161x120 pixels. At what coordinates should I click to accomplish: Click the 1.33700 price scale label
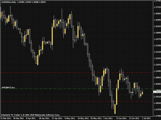[x=157, y=46]
